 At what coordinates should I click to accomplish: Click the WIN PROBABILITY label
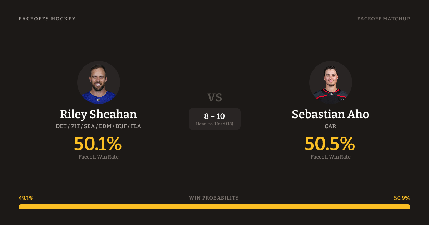[214, 198]
